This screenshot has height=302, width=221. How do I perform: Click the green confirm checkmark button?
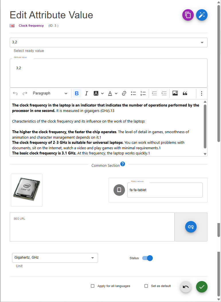click(202, 287)
